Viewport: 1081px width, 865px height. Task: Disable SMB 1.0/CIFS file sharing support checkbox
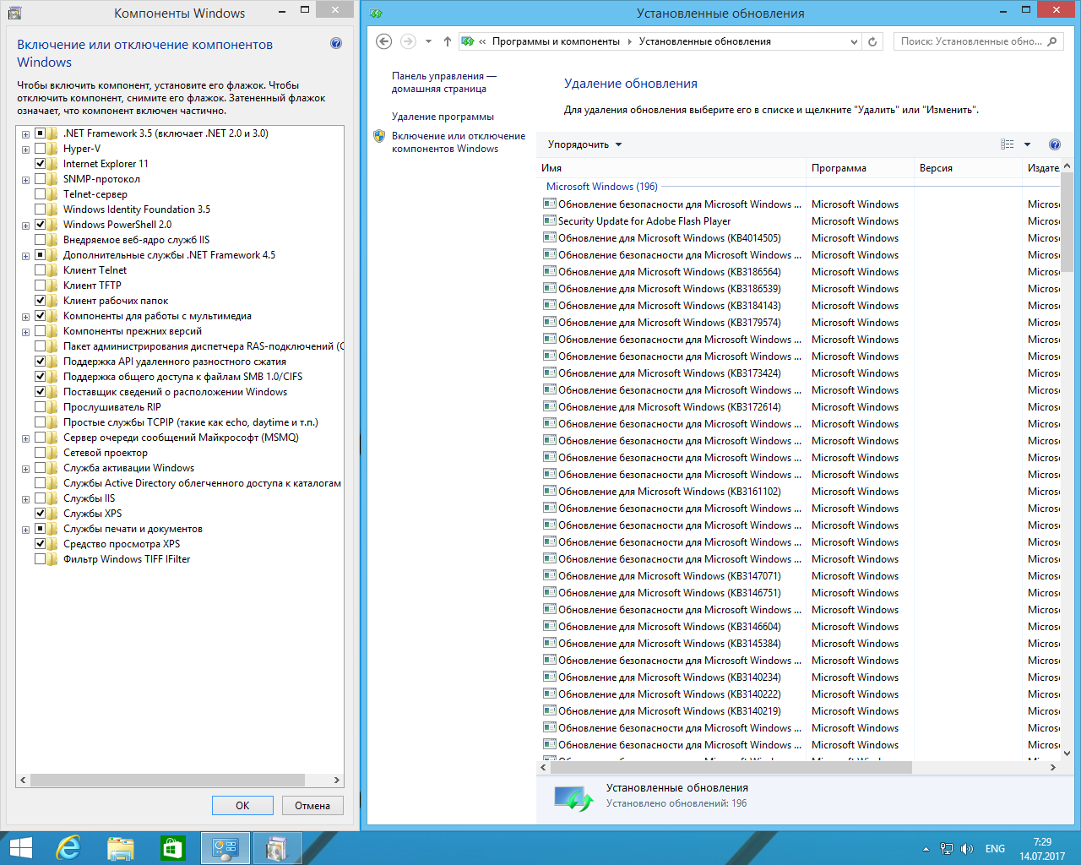tap(40, 377)
